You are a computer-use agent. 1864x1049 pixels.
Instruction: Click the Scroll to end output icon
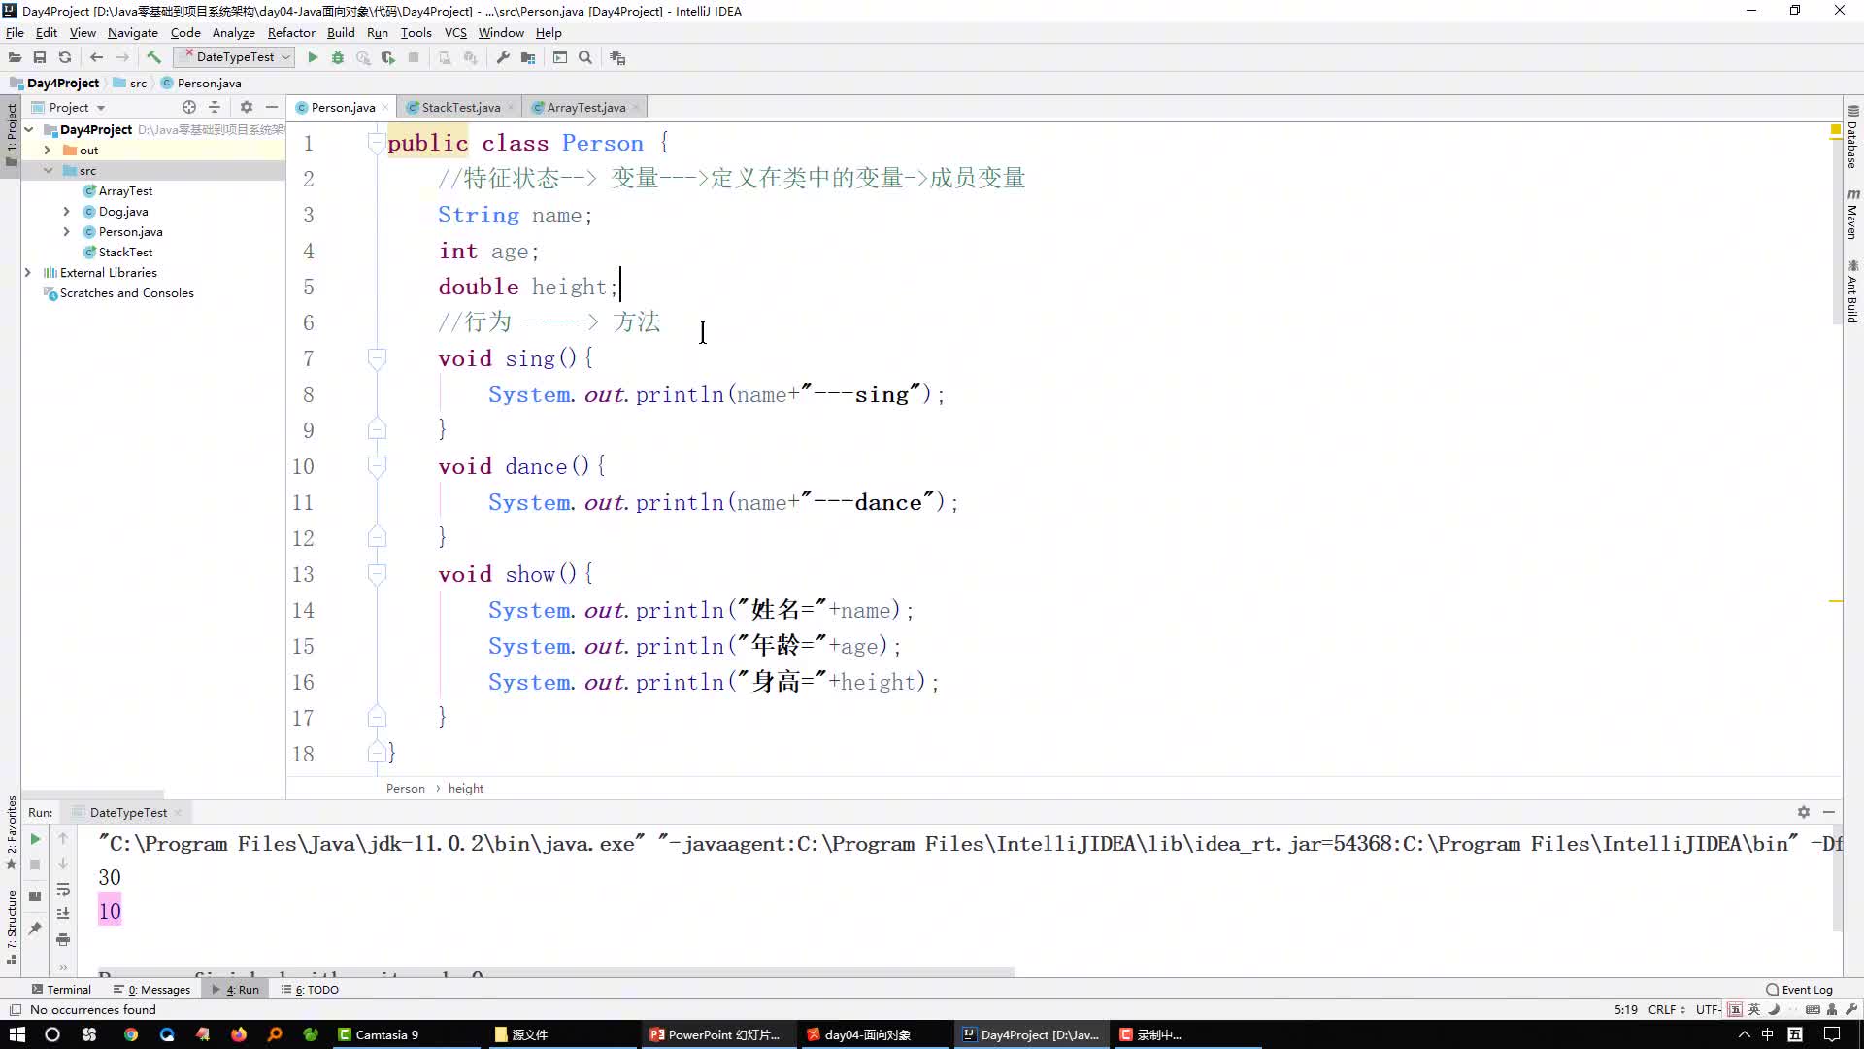click(63, 915)
